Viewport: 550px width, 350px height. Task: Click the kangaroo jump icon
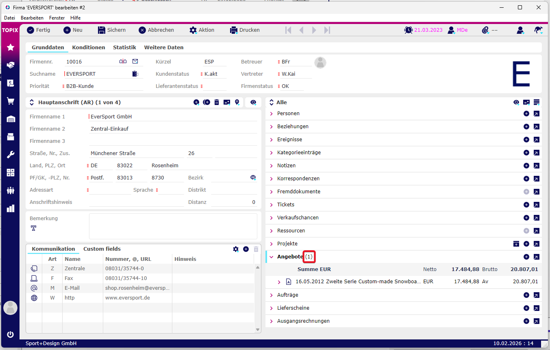click(538, 30)
